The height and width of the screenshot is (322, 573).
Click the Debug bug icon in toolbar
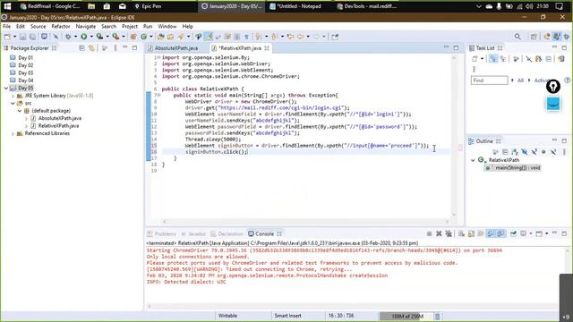[x=68, y=37]
